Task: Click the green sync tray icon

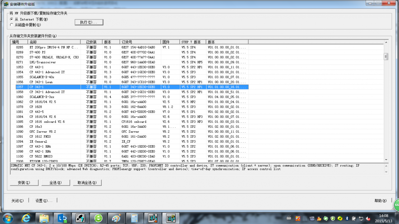Action: click(325, 218)
